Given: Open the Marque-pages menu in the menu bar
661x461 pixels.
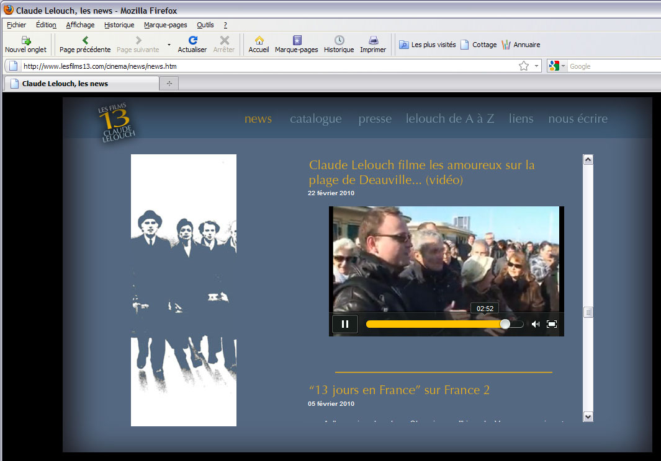Looking at the screenshot, I should (166, 25).
